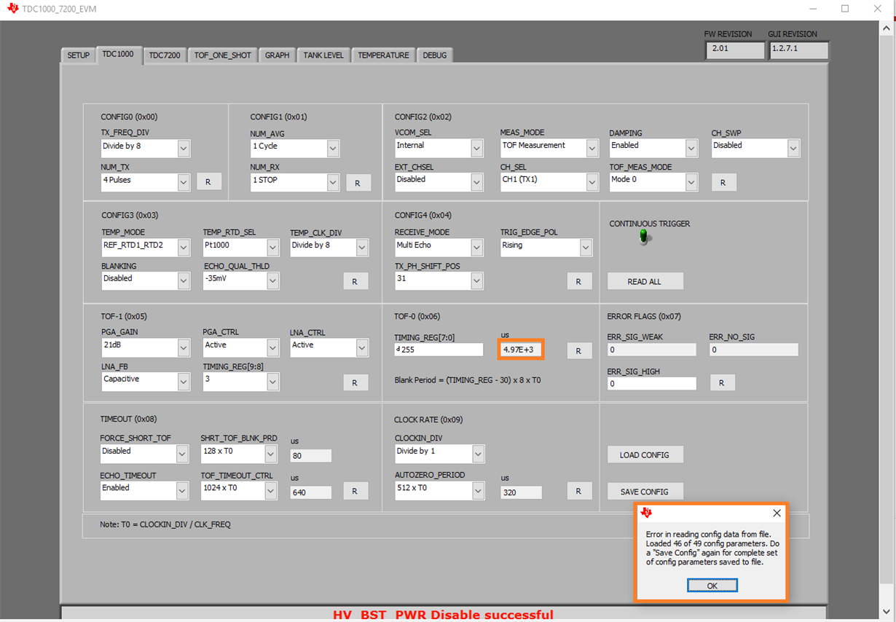
Task: Open the CH_SEL CH1 (TX1) dropdown
Action: click(592, 182)
